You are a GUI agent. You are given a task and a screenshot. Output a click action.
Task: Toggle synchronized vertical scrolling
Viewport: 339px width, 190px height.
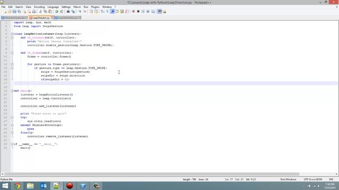point(91,12)
